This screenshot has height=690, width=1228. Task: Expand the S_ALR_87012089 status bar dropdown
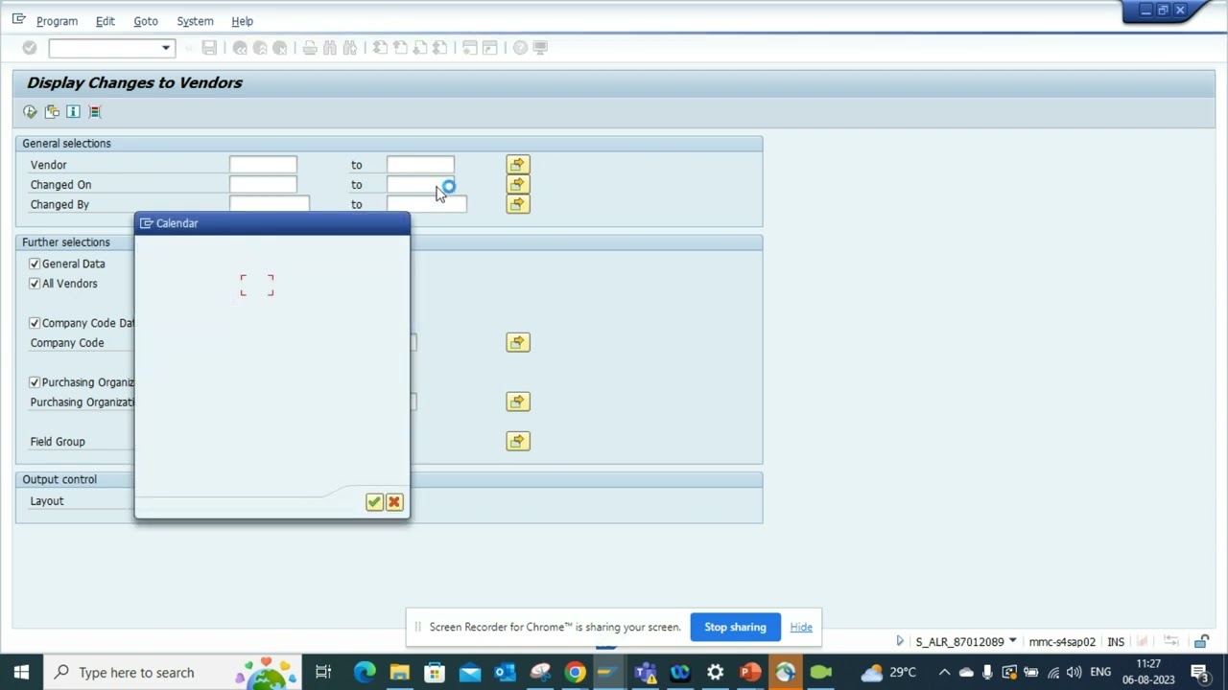pyautogui.click(x=1012, y=641)
